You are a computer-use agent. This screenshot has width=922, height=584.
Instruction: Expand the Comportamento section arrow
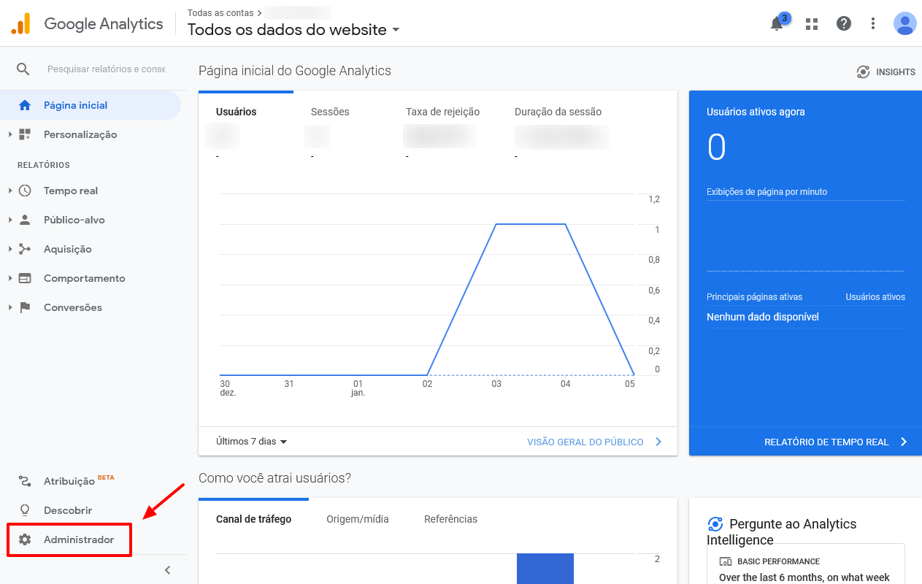tap(10, 278)
